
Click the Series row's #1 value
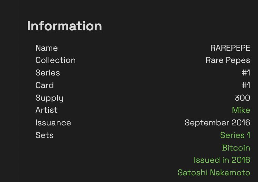246,73
